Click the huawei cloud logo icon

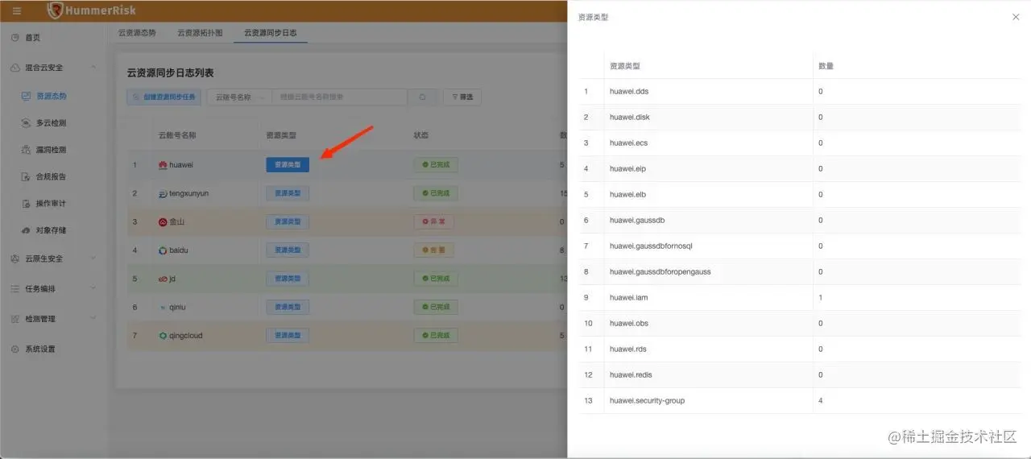coord(163,164)
